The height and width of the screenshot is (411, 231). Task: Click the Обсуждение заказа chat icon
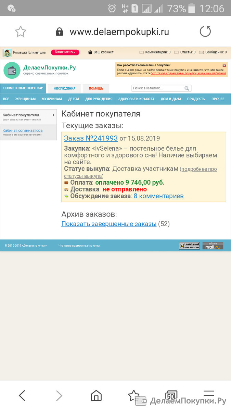(x=66, y=196)
